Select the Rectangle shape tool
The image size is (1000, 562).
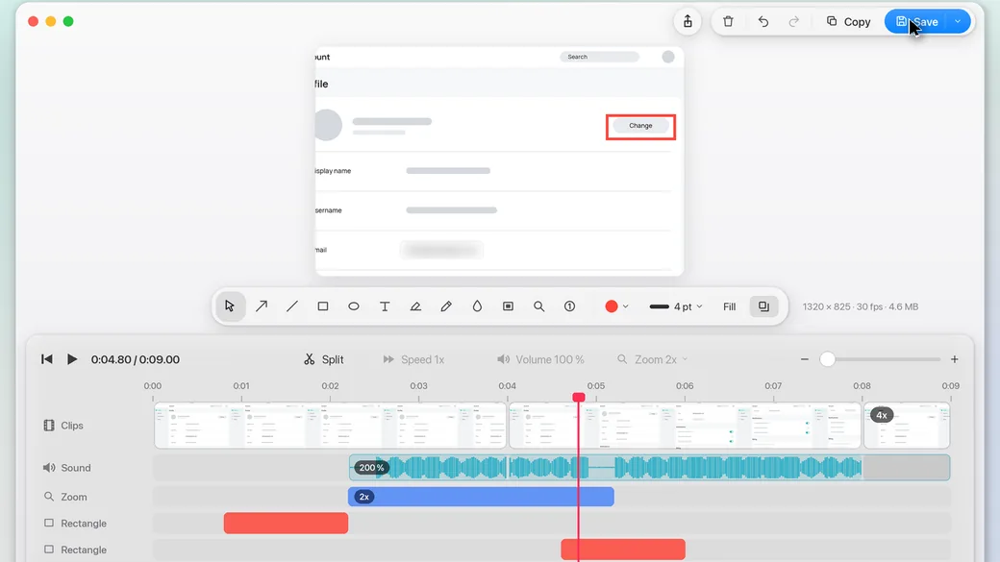[x=323, y=306]
